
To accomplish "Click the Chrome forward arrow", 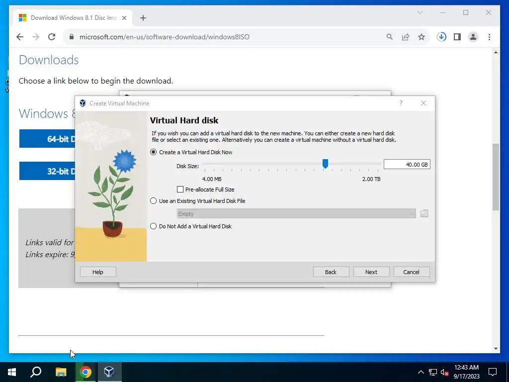I will pyautogui.click(x=36, y=37).
